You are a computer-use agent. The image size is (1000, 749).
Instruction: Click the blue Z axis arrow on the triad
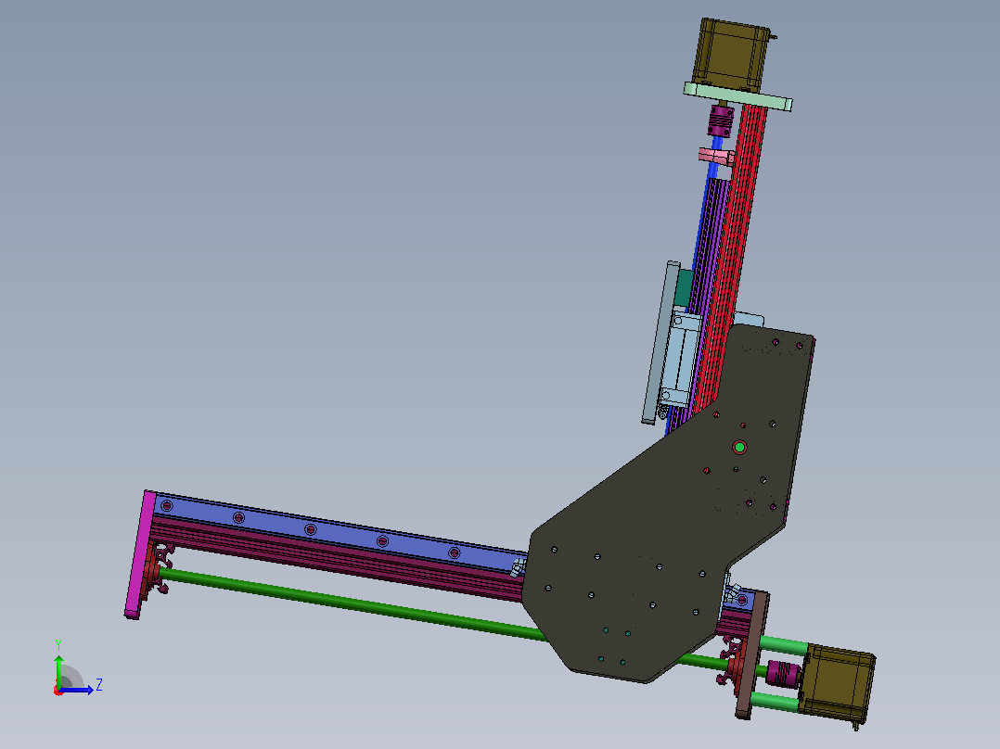78,690
